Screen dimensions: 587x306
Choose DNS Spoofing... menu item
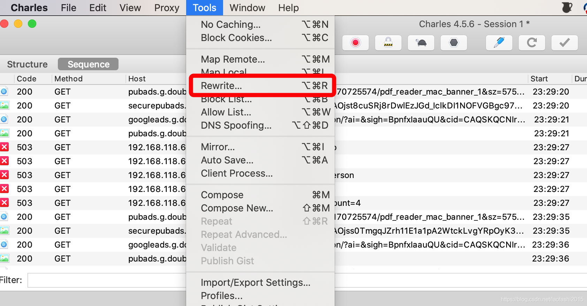260,125
